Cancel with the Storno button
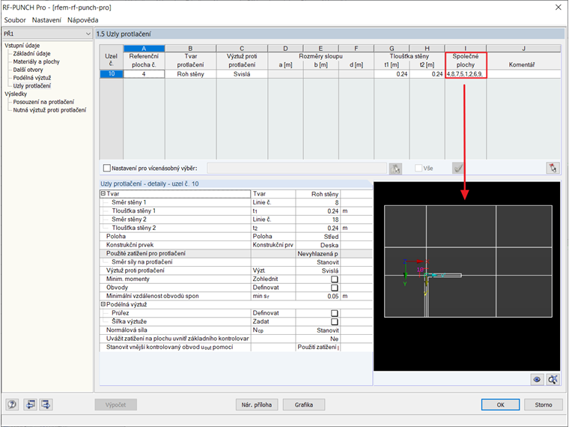Image resolution: width=569 pixels, height=427 pixels. pyautogui.click(x=544, y=405)
